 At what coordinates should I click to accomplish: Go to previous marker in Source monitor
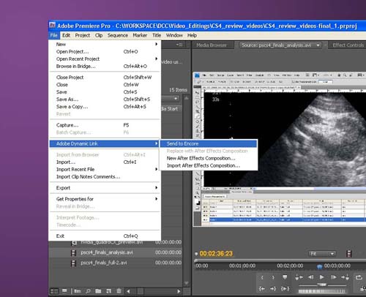[x=299, y=277]
